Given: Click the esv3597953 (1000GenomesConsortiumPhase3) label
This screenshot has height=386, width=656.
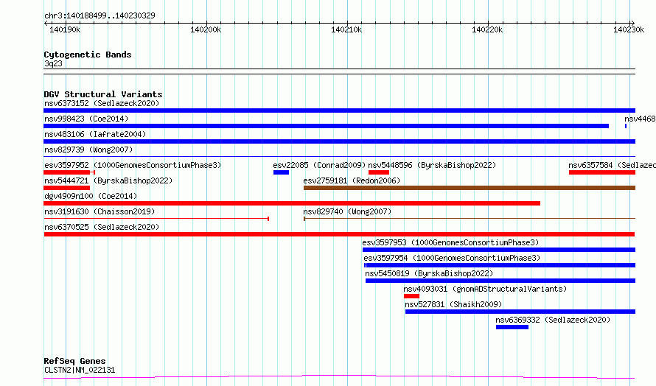Looking at the screenshot, I should coord(450,242).
